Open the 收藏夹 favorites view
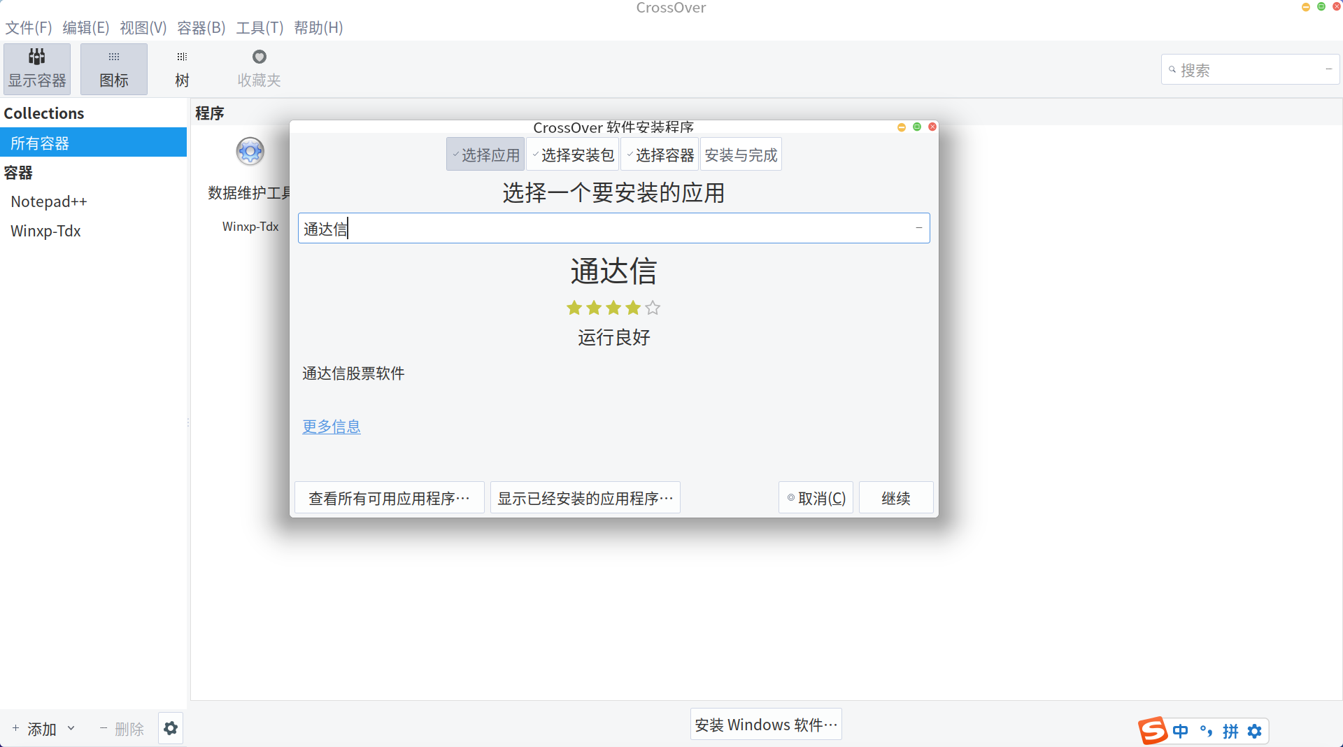 (258, 67)
